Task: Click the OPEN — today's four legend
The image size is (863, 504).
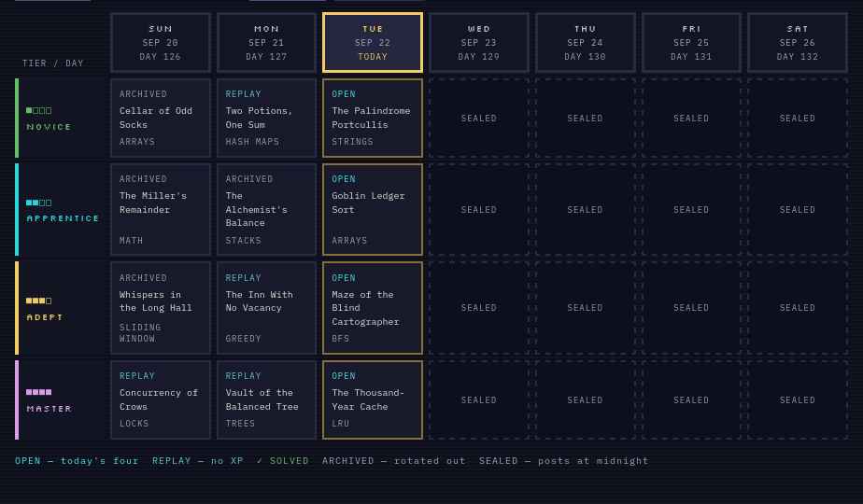Action: [77, 460]
